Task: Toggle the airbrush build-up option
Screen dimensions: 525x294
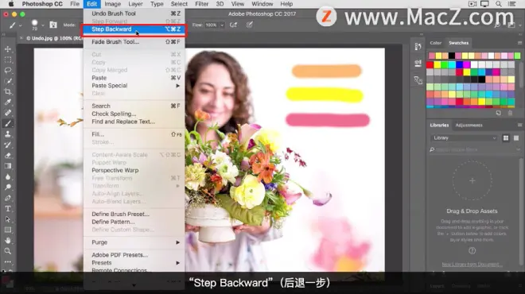Action: pos(233,25)
